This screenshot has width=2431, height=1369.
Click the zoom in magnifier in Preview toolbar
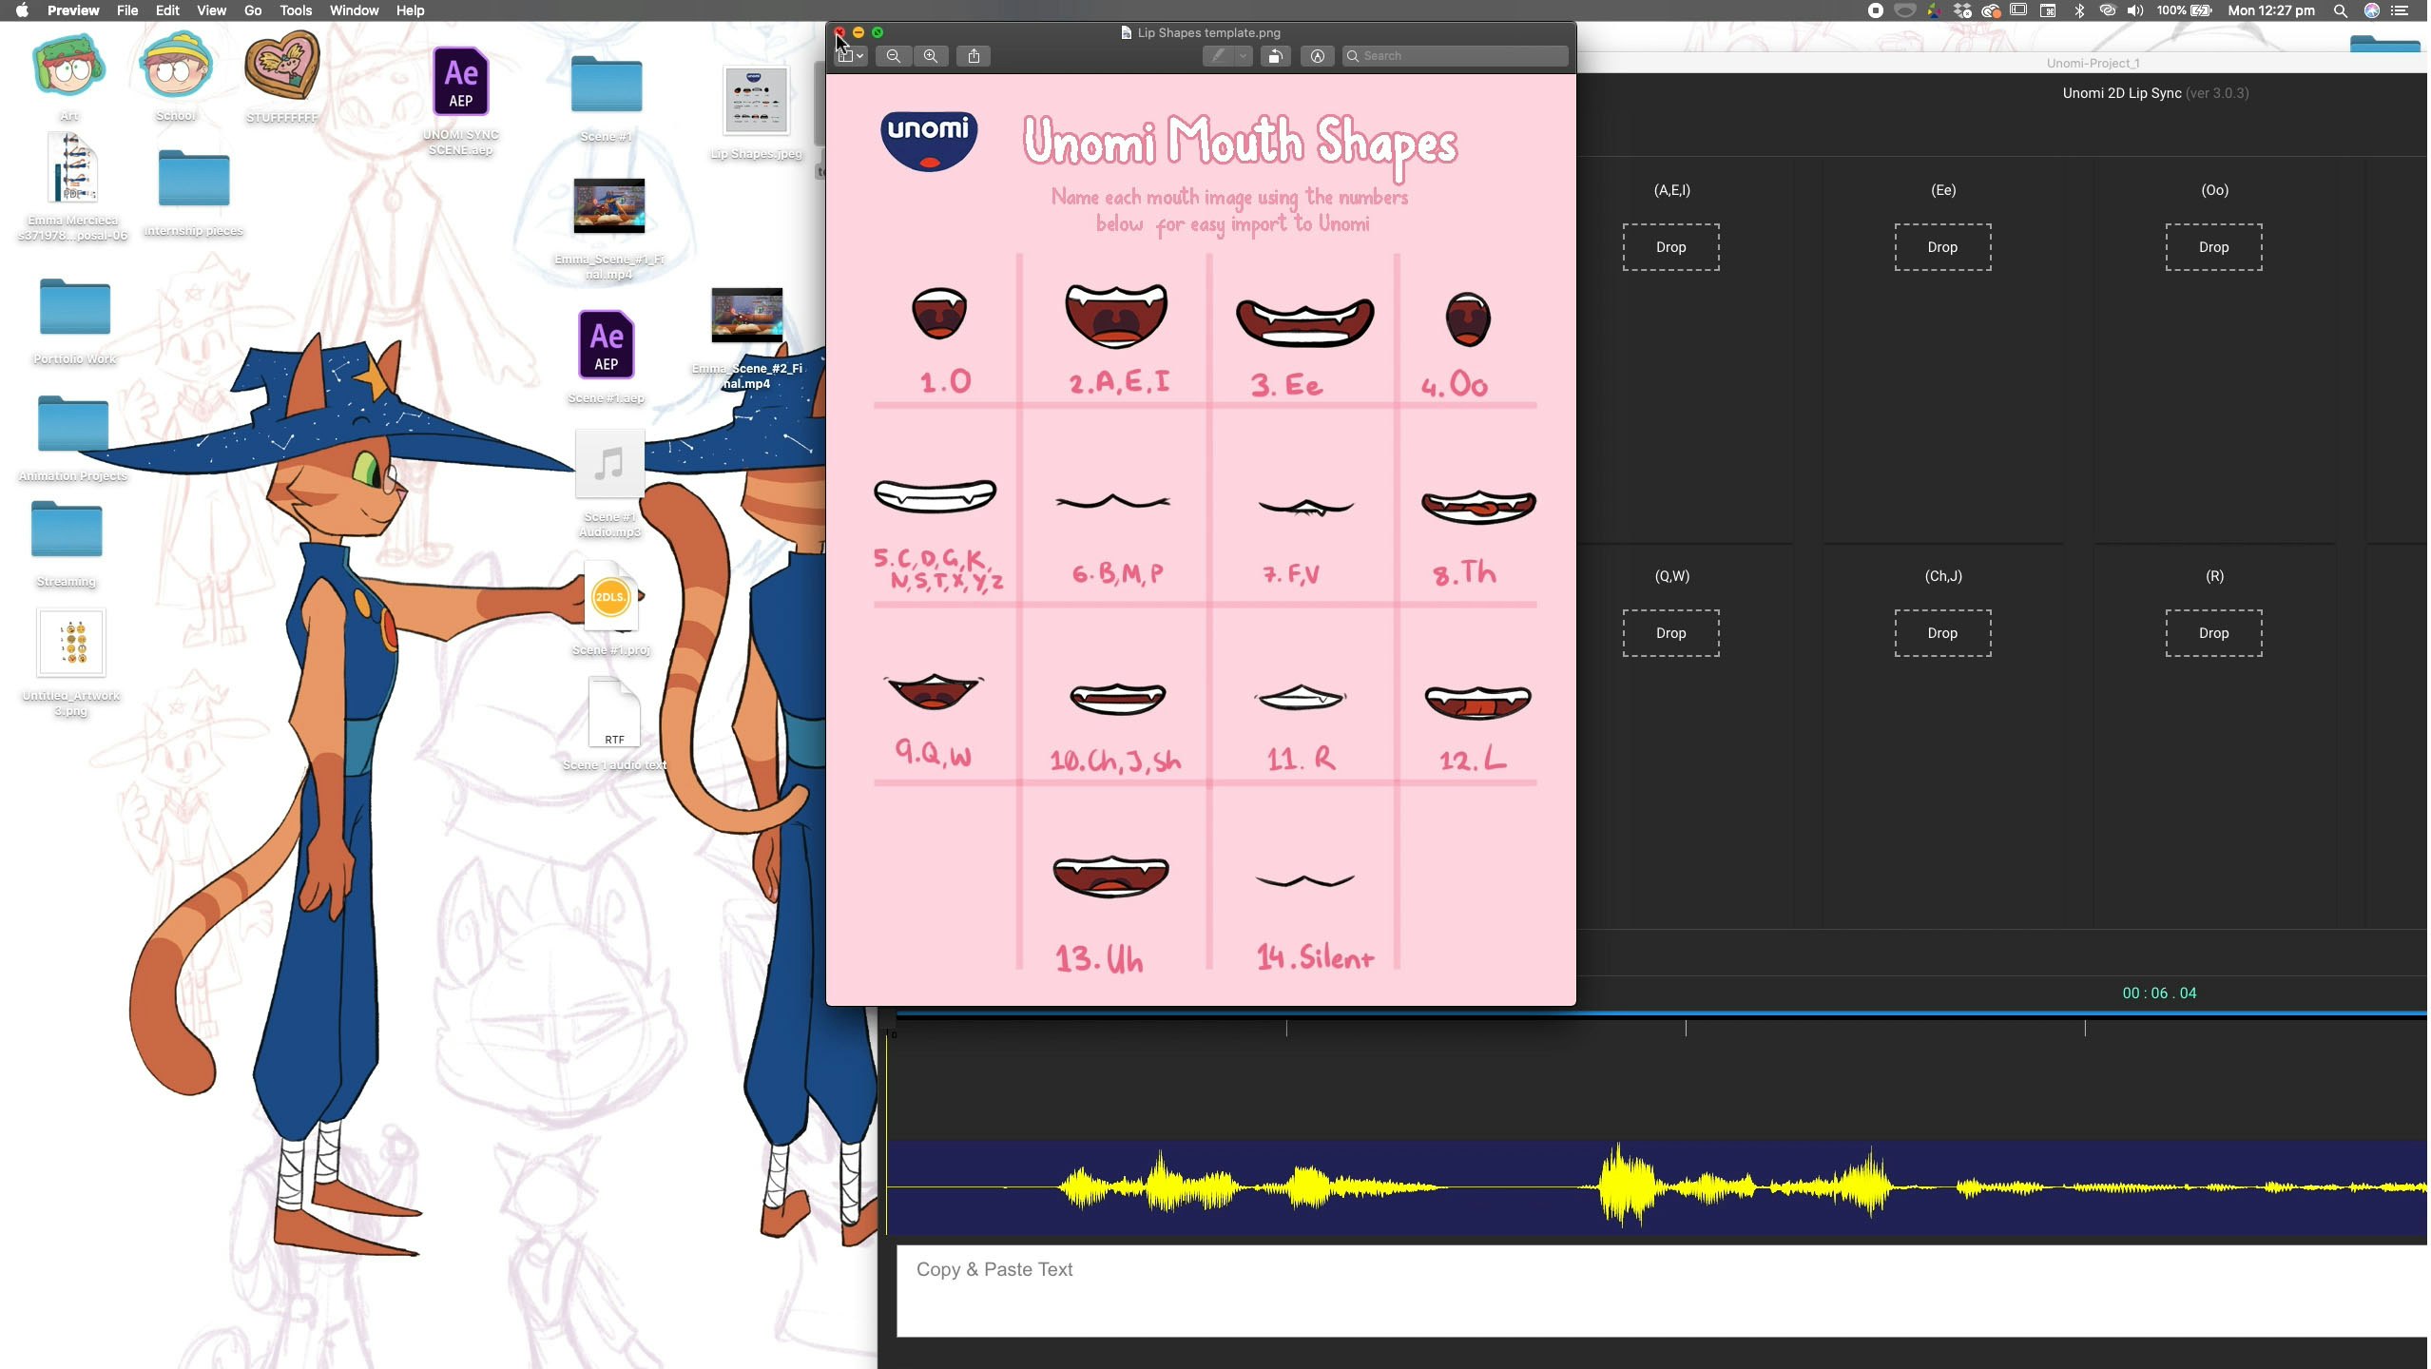pyautogui.click(x=931, y=56)
